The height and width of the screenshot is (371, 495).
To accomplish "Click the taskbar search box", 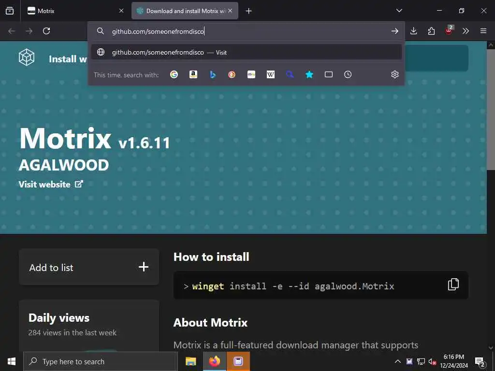I will coord(101,361).
